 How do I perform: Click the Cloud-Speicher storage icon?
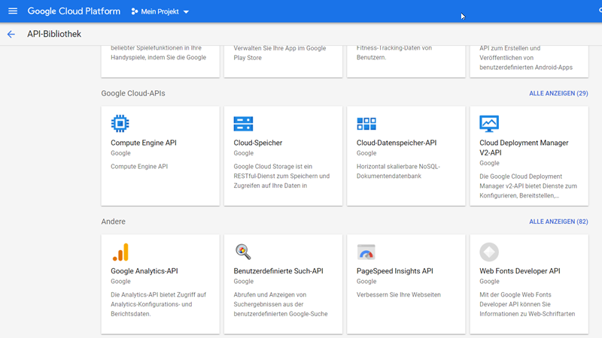click(243, 123)
